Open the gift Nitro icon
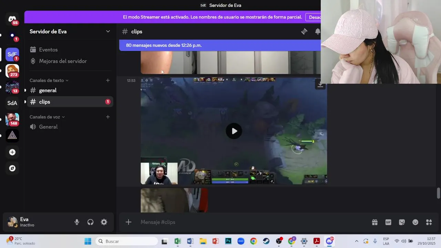 click(x=375, y=222)
